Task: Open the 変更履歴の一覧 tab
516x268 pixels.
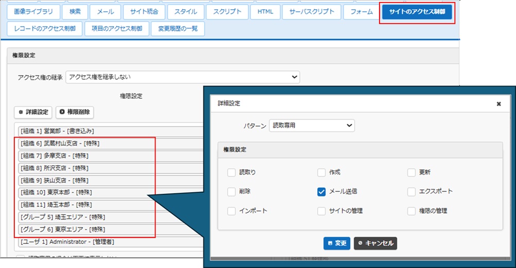Action: pyautogui.click(x=178, y=28)
